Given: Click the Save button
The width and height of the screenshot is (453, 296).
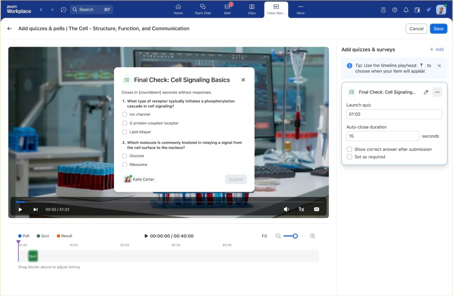Looking at the screenshot, I should (438, 28).
